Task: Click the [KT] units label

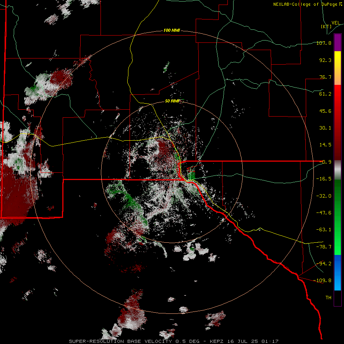Action: (326, 26)
